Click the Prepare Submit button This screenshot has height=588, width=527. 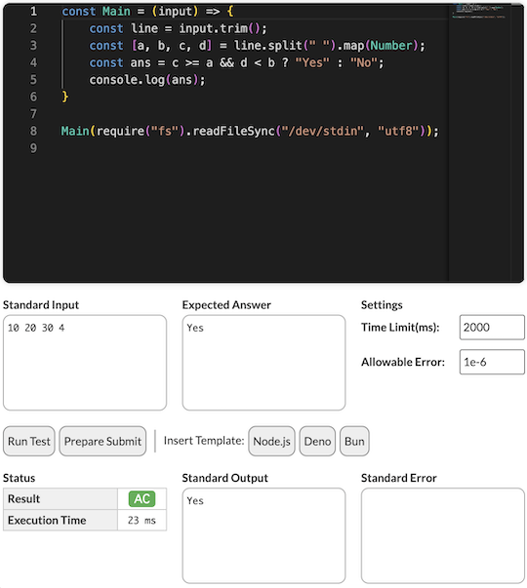pyautogui.click(x=102, y=441)
